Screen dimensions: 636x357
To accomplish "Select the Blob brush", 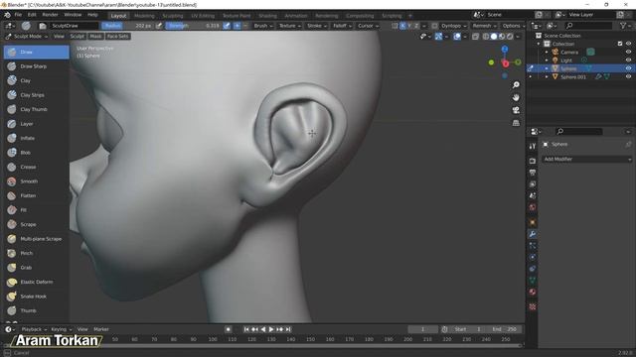I will (x=36, y=153).
